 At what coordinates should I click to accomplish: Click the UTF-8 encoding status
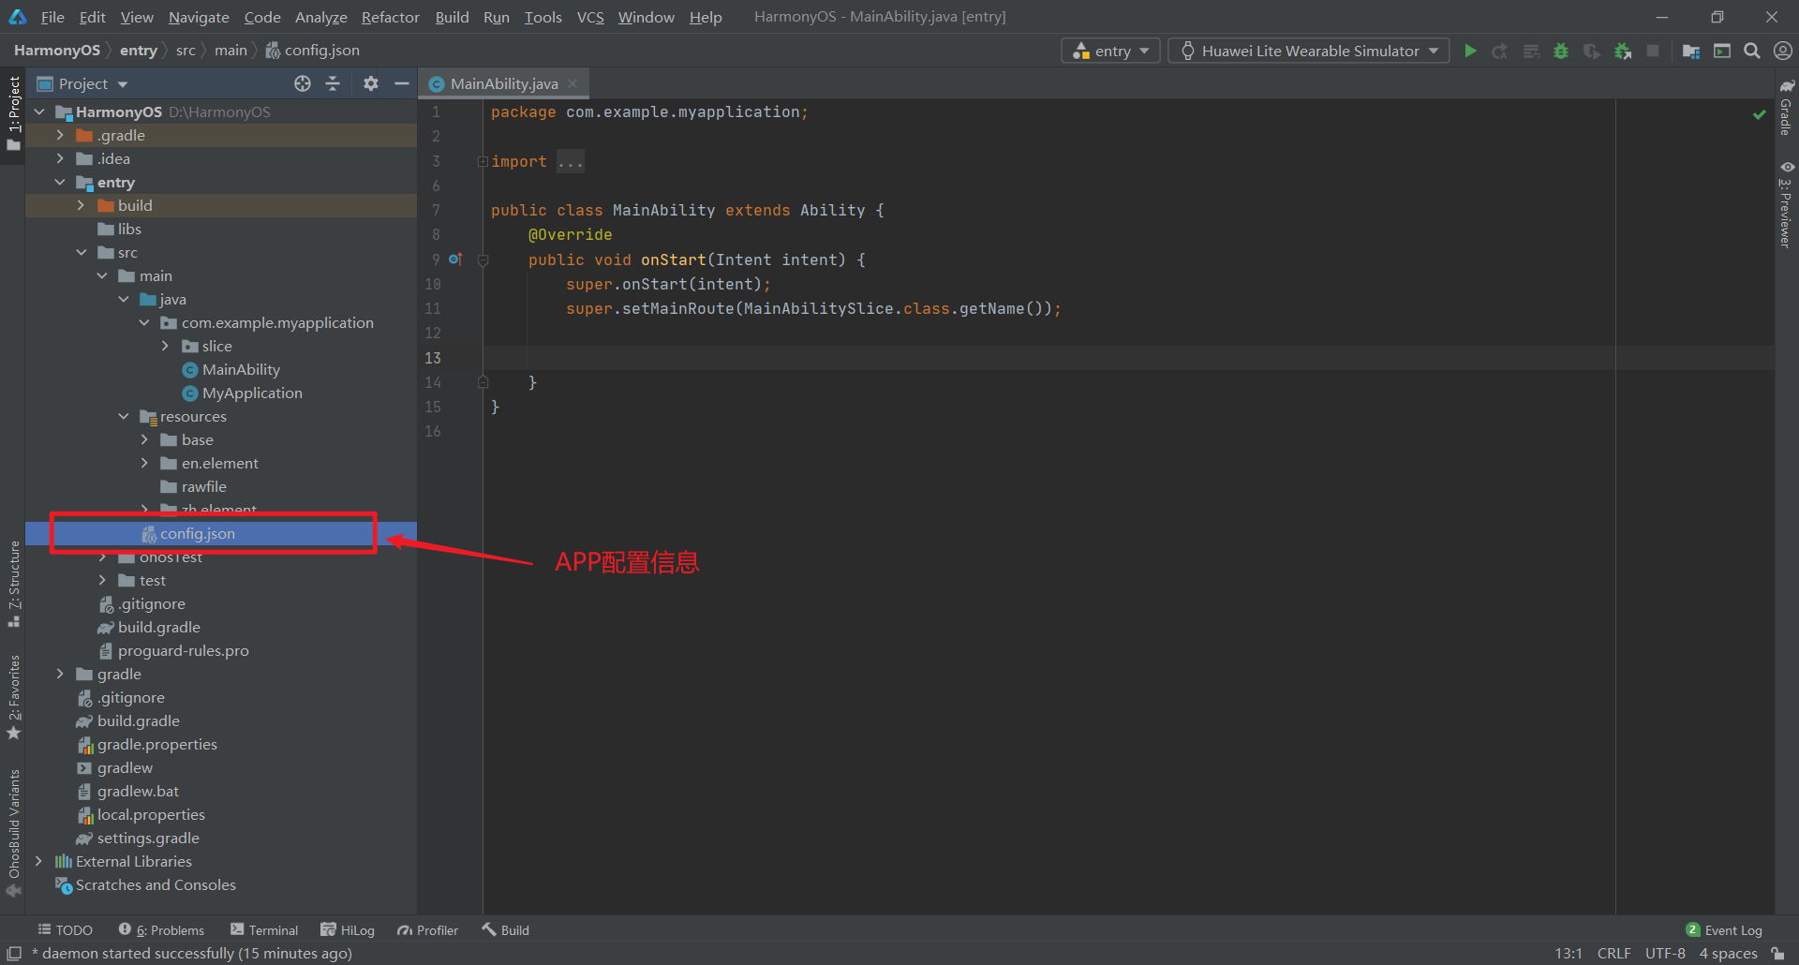pos(1665,953)
